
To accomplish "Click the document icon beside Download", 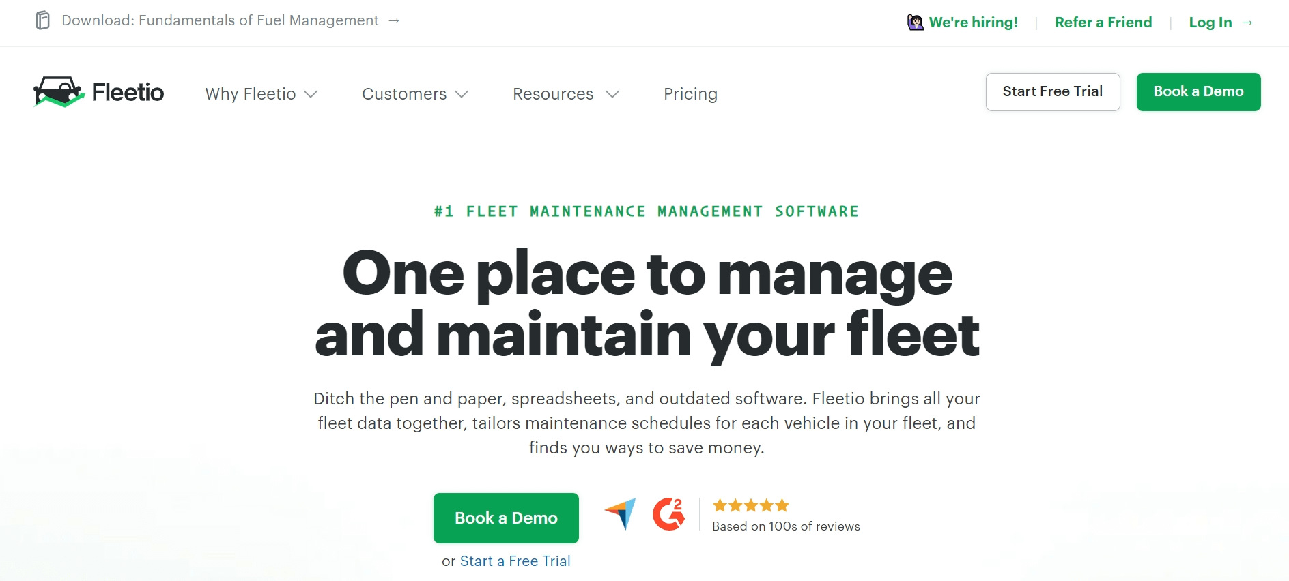I will (x=42, y=20).
